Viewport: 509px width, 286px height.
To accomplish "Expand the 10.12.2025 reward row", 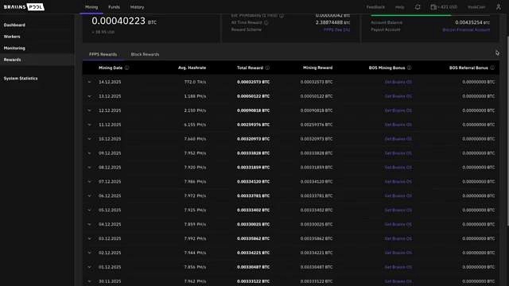I will (x=89, y=139).
